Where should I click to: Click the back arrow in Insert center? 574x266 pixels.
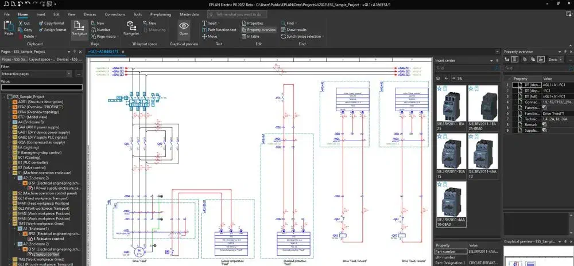point(447,77)
